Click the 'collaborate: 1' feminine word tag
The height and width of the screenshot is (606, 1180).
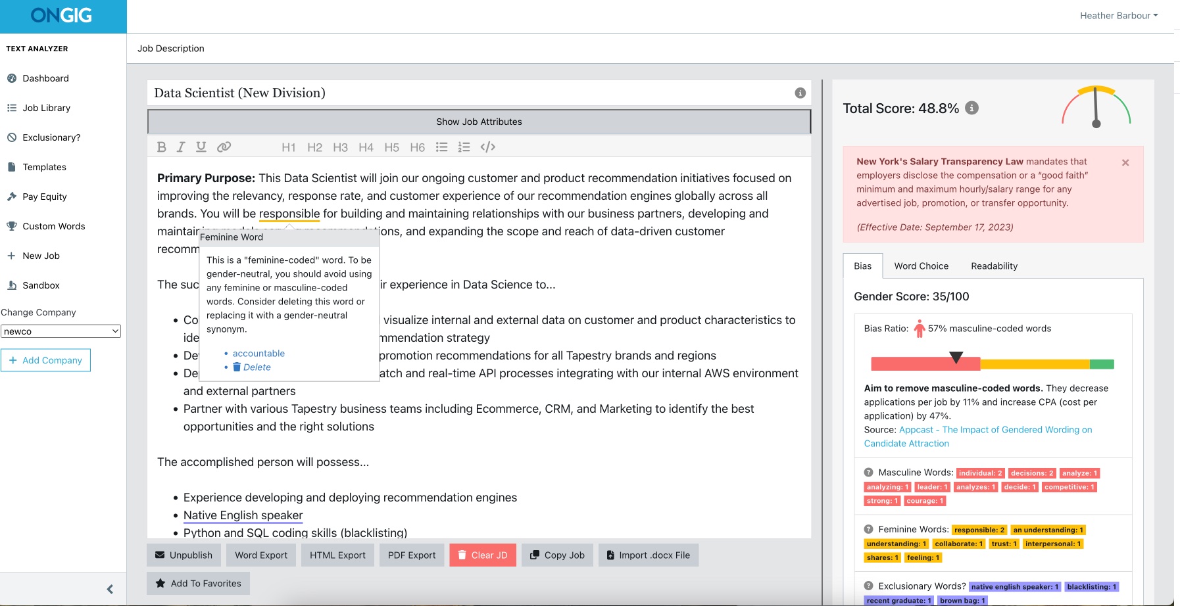(x=958, y=544)
